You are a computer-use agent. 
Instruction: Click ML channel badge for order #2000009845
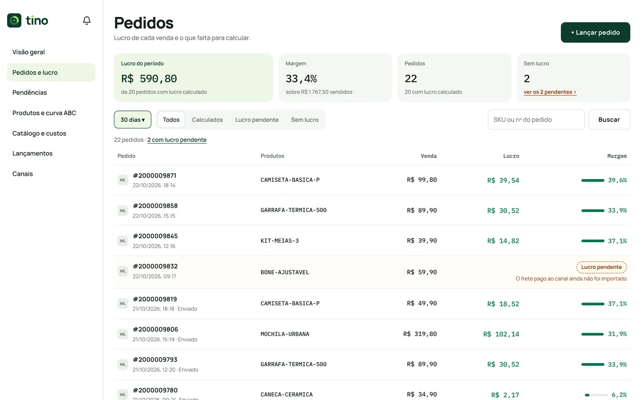click(123, 241)
